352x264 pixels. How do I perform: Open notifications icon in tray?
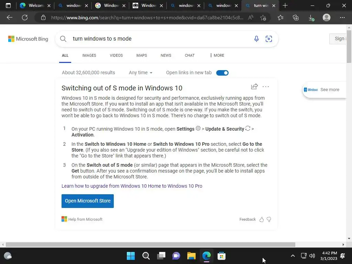pyautogui.click(x=343, y=256)
